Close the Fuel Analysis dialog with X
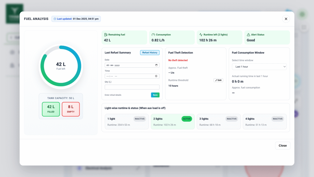This screenshot has height=177, width=314. [286, 19]
